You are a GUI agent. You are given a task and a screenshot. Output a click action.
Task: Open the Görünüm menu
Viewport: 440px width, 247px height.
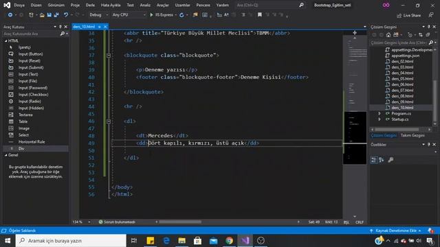click(56, 5)
